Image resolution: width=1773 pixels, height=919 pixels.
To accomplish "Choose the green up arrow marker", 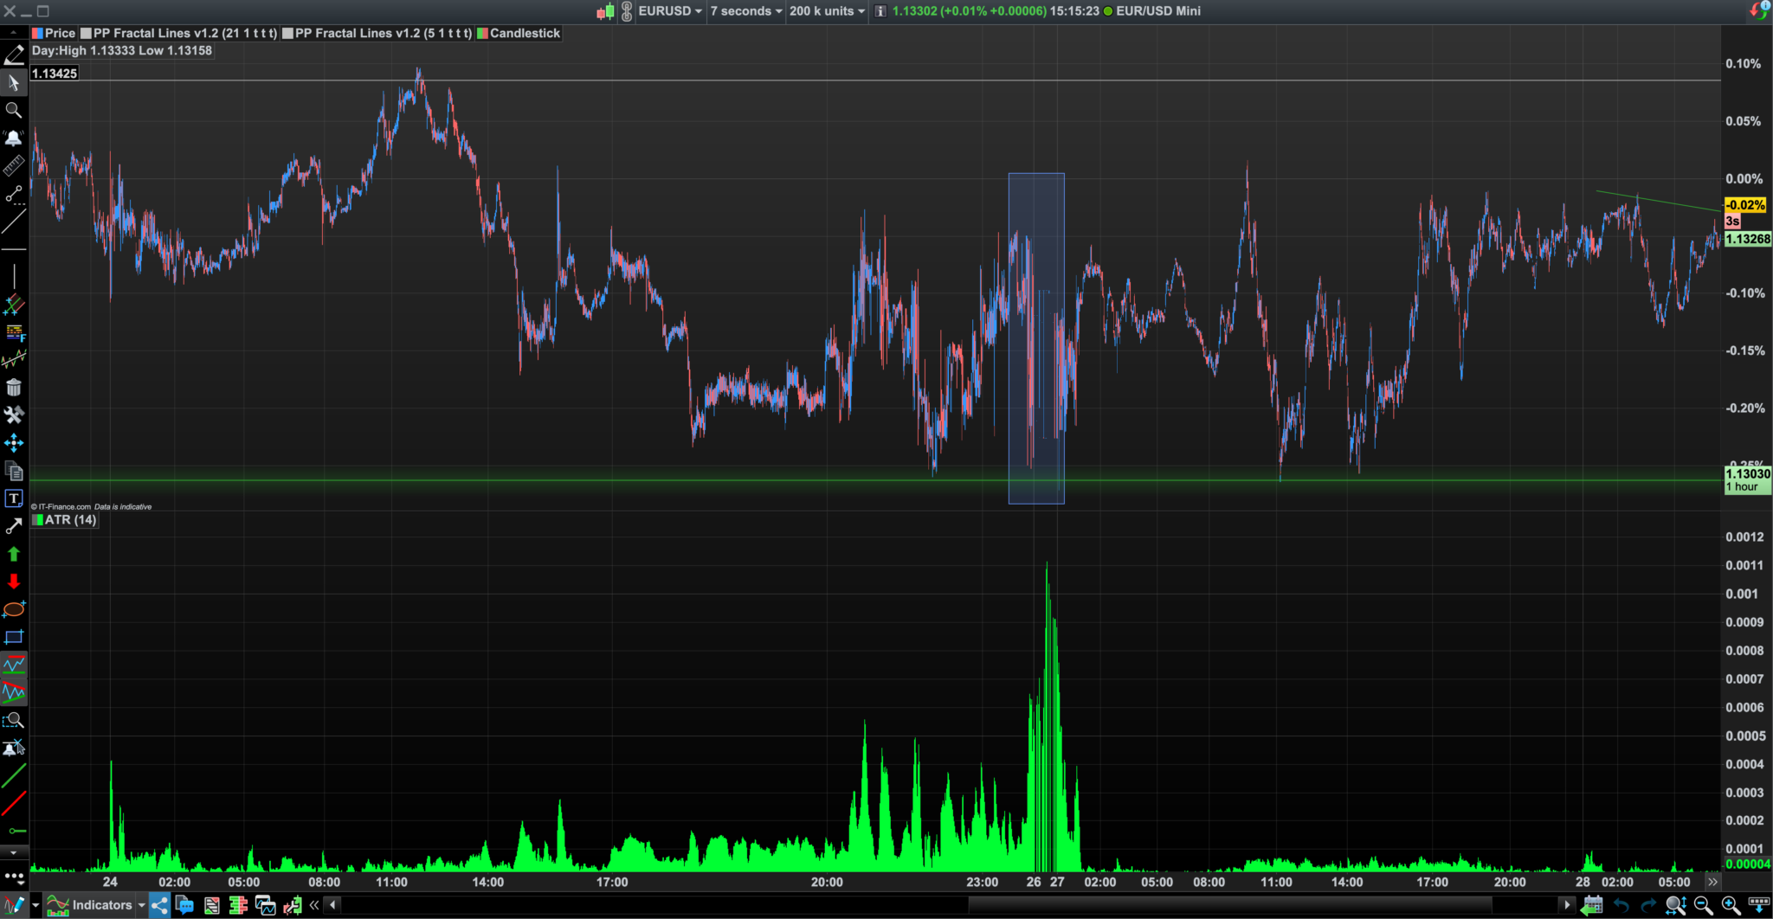I will [x=14, y=554].
